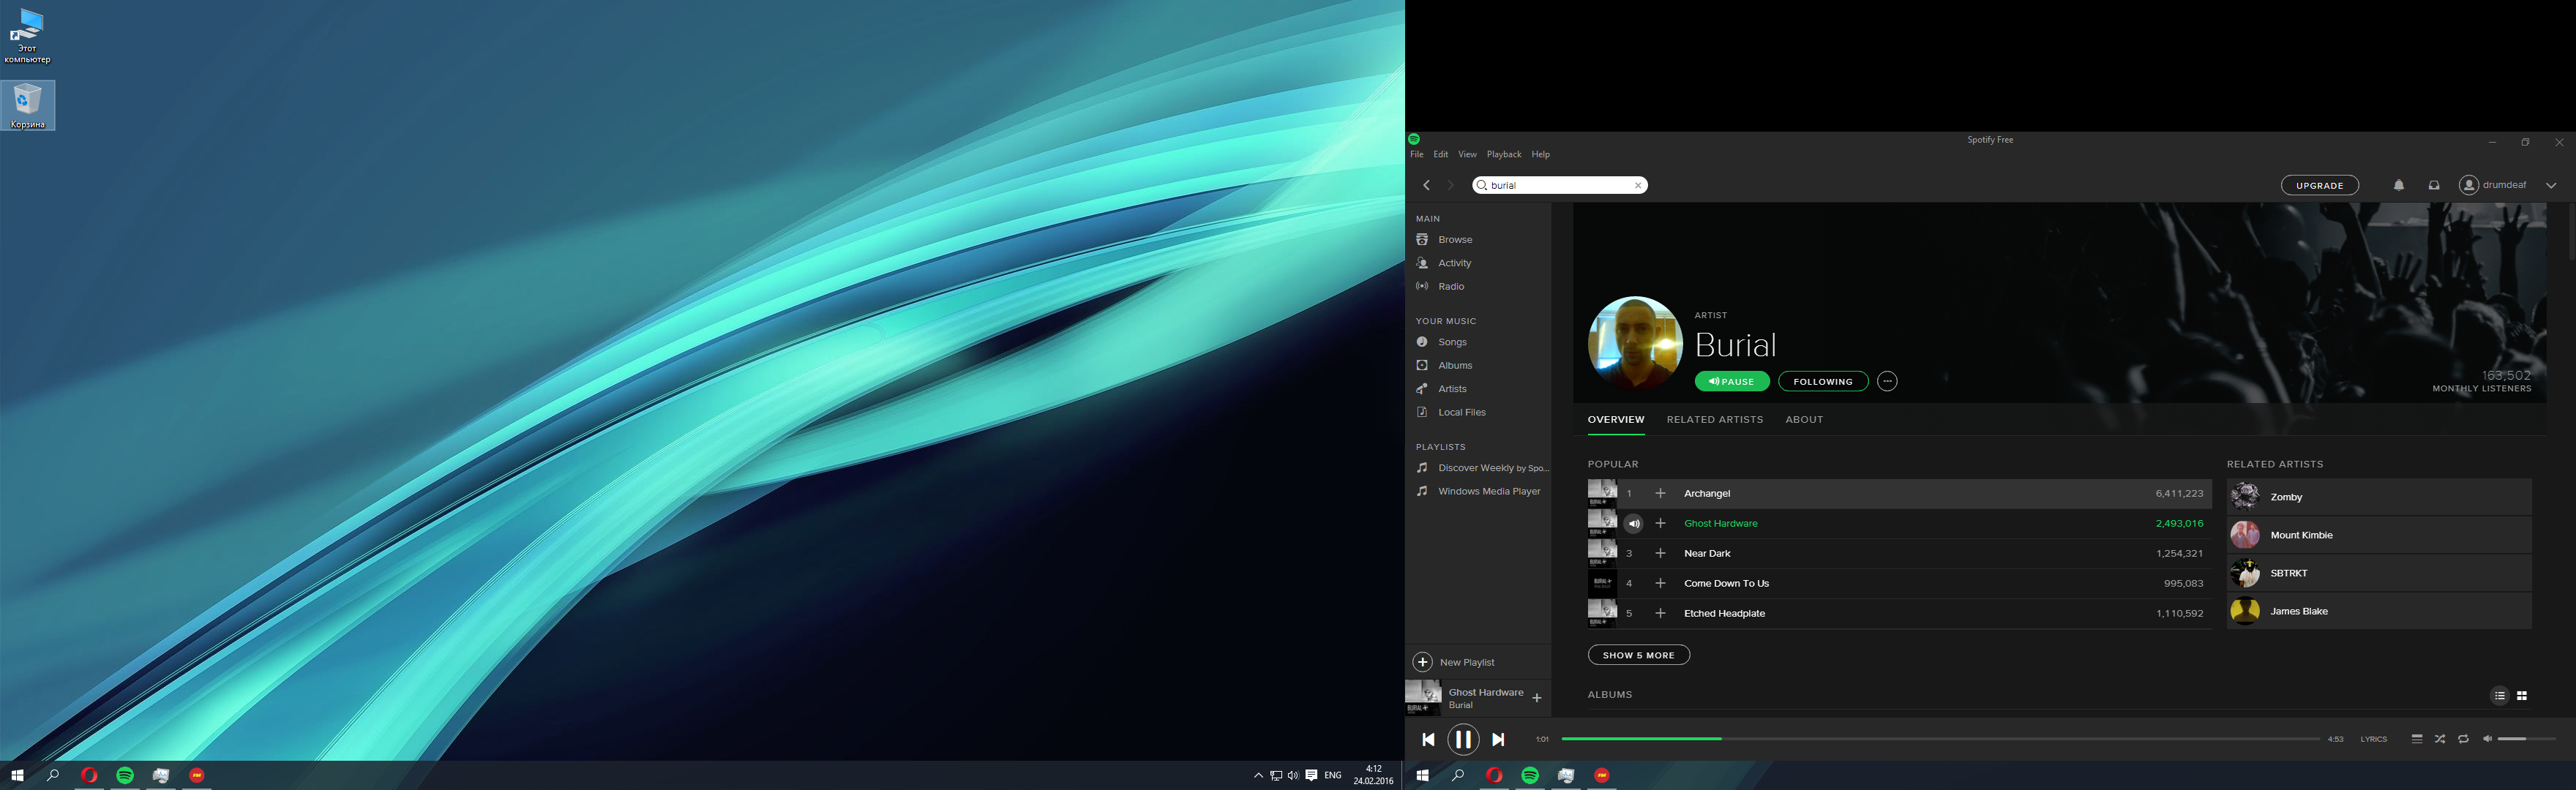Toggle repeat playback
2576x790 pixels.
pyautogui.click(x=2463, y=739)
